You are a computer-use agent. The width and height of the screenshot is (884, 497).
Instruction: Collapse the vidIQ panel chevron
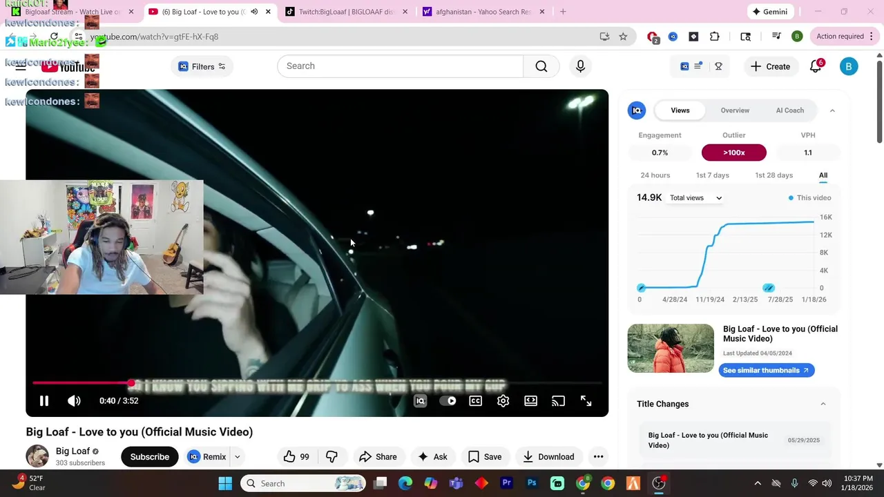(832, 110)
